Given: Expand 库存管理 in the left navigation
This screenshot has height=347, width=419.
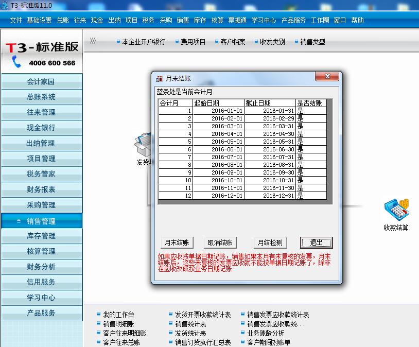Looking at the screenshot, I should [x=41, y=236].
